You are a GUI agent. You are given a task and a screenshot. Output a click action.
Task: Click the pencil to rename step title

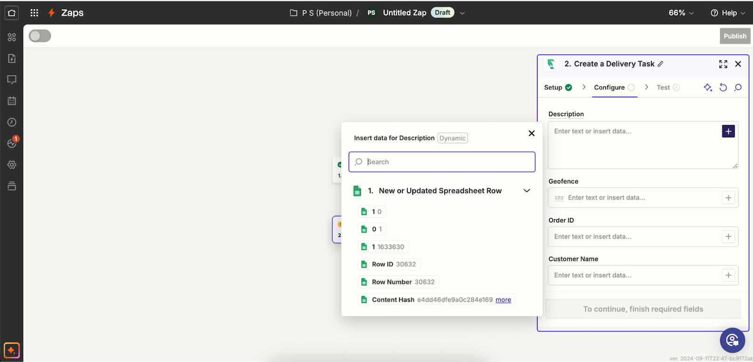pyautogui.click(x=660, y=64)
